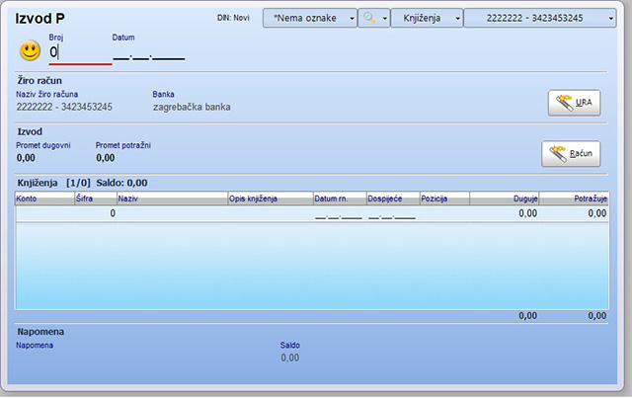
Task: Select the Šifra cell showing 0
Action: (x=96, y=213)
